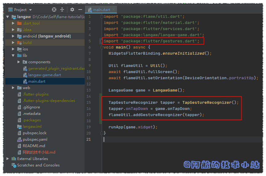Switch to the main.dart editor tab
This screenshot has width=266, height=176.
point(102,10)
